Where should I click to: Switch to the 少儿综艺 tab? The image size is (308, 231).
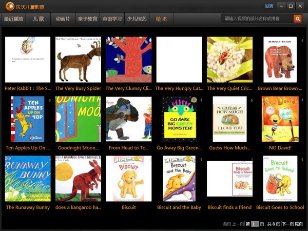click(x=137, y=18)
